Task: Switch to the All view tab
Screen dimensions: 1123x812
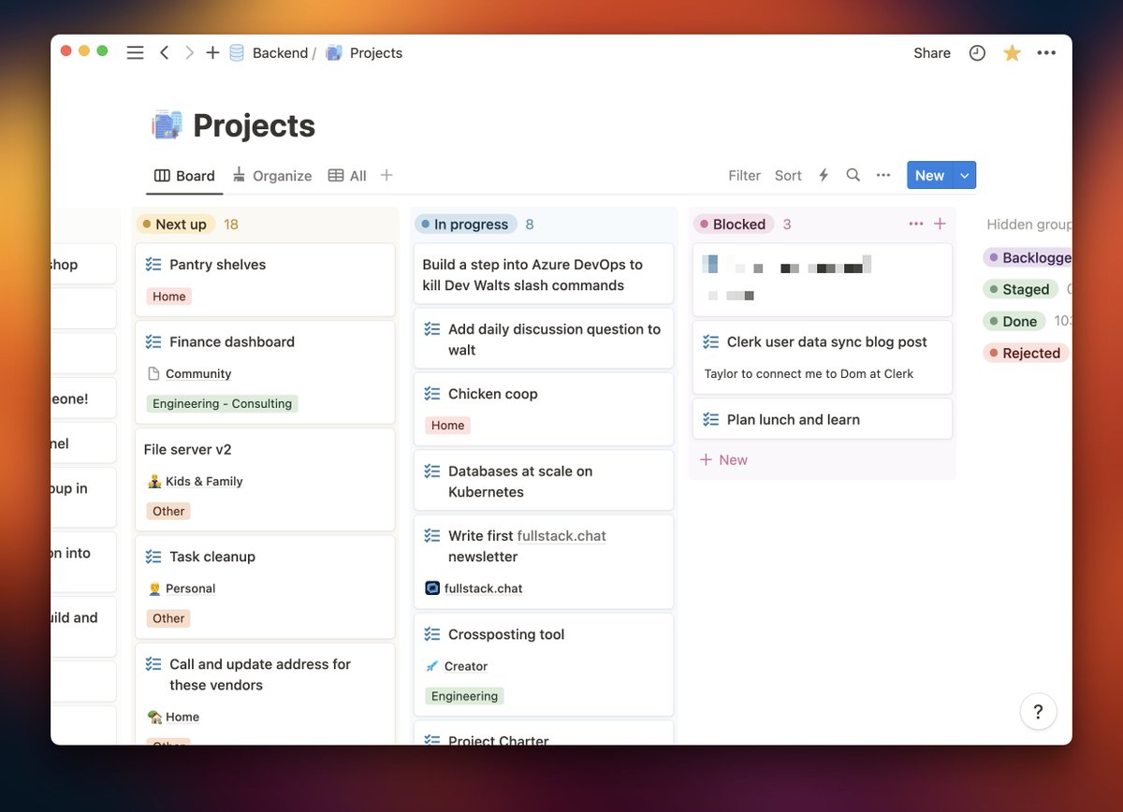Action: 348,176
